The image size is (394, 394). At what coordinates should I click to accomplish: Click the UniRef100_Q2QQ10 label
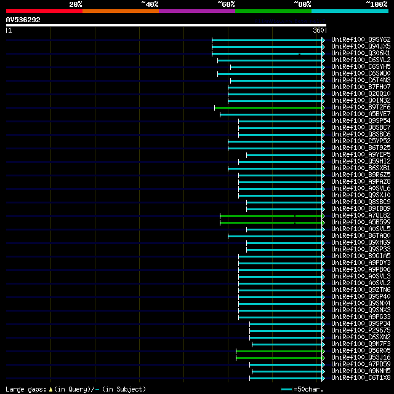point(361,93)
